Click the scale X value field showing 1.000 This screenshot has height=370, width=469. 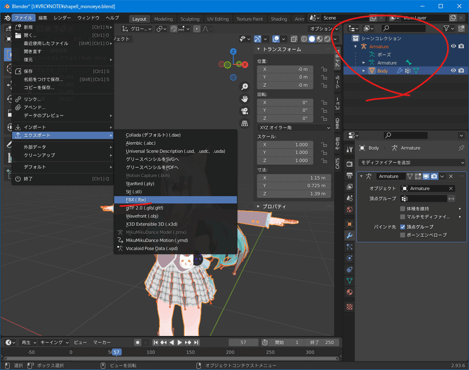pos(285,145)
